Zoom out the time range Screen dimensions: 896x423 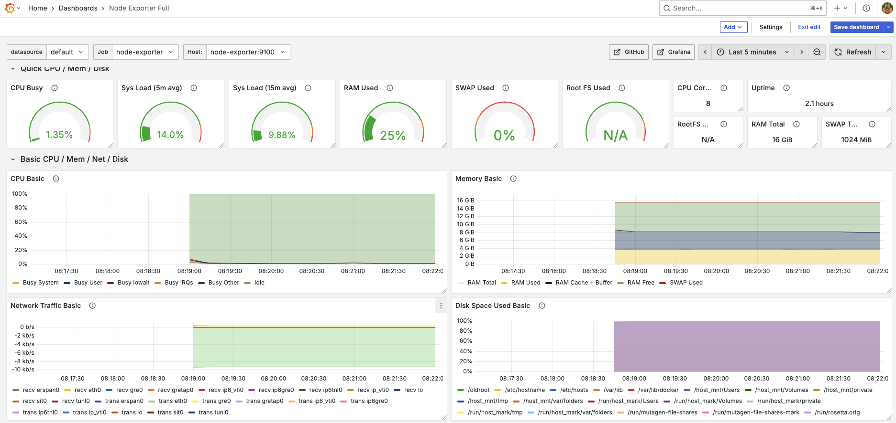pyautogui.click(x=817, y=52)
